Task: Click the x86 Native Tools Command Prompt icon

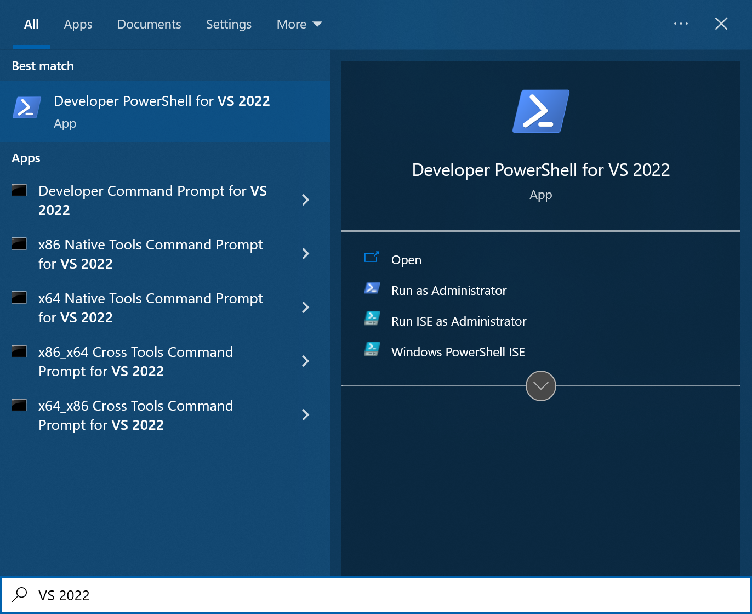Action: click(19, 244)
